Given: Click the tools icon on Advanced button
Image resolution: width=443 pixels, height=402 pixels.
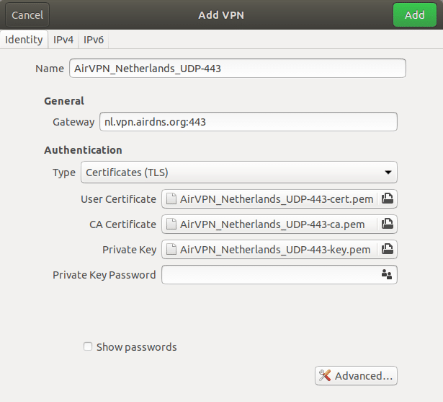Looking at the screenshot, I should (325, 376).
